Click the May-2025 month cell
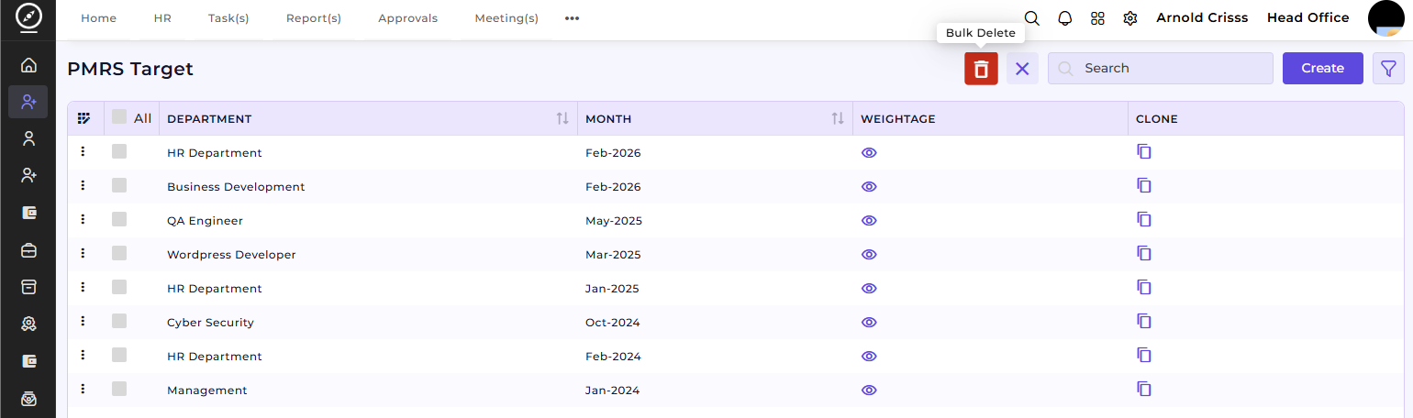Image resolution: width=1413 pixels, height=418 pixels. tap(614, 221)
